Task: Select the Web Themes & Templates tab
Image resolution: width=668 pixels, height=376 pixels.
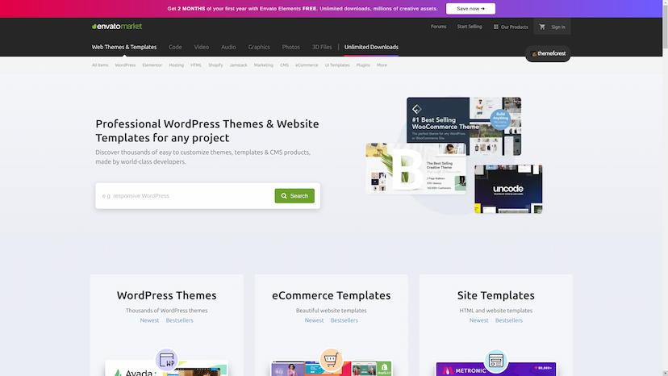Action: [x=124, y=47]
